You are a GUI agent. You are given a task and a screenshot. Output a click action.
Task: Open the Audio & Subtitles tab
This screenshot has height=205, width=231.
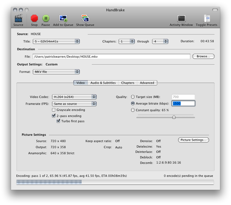point(103,83)
